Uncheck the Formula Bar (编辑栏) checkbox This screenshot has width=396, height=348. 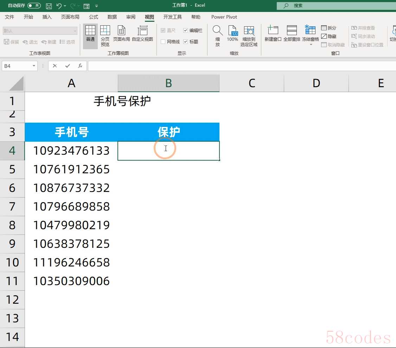186,31
